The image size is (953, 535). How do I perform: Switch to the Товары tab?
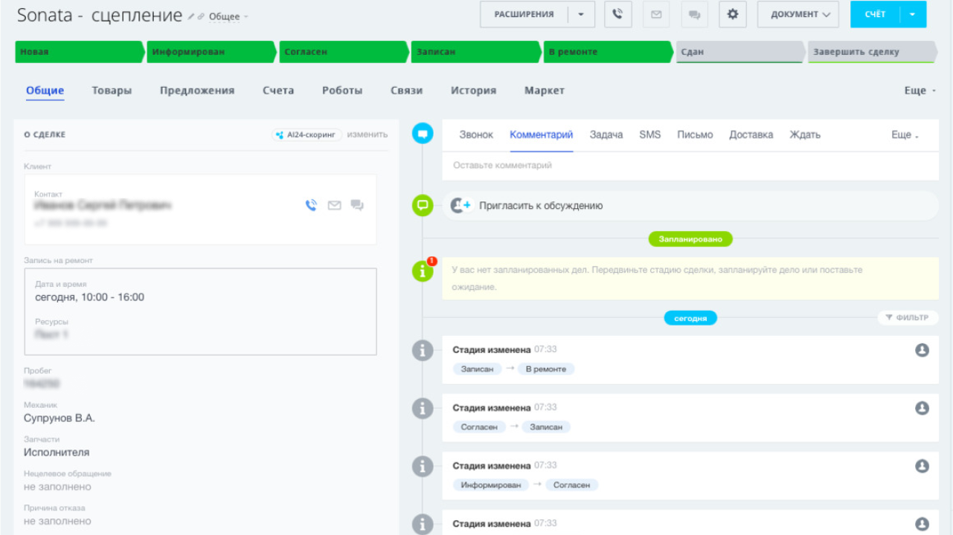112,91
